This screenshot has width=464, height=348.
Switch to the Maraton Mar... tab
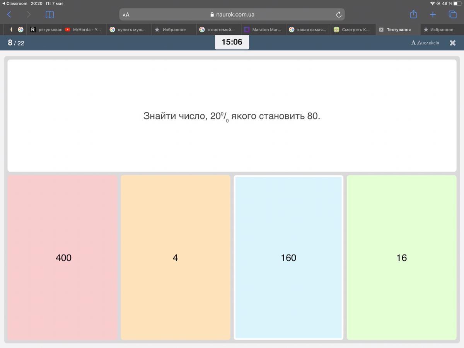[263, 30]
